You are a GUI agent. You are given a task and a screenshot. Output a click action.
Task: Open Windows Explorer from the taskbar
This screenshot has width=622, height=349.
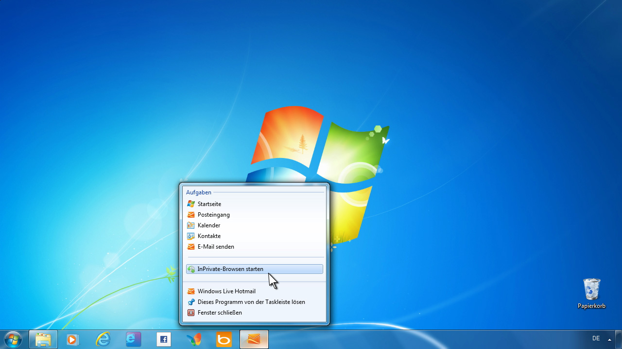point(43,339)
